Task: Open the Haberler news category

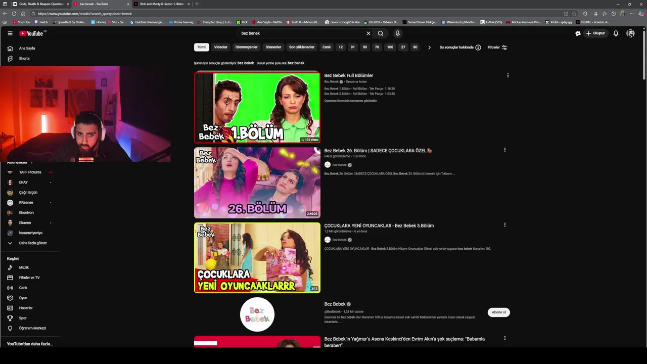Action: (25, 308)
